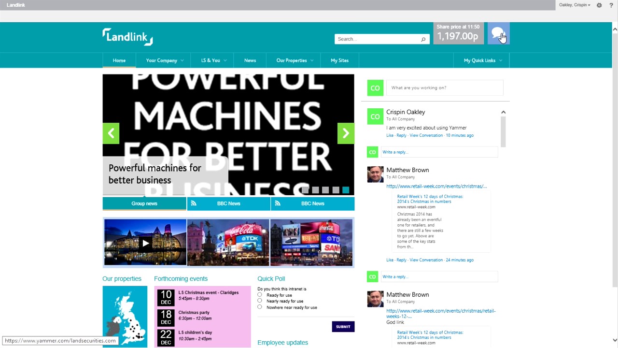Viewport: 618px width, 348px height.
Task: Open Oakley, Crispin user menu
Action: (x=575, y=5)
